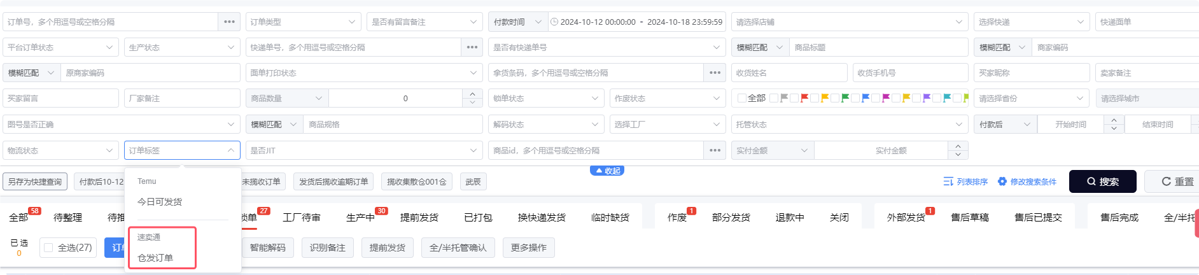The width and height of the screenshot is (1199, 275).
Task: Click the gray flag icon
Action: (784, 98)
